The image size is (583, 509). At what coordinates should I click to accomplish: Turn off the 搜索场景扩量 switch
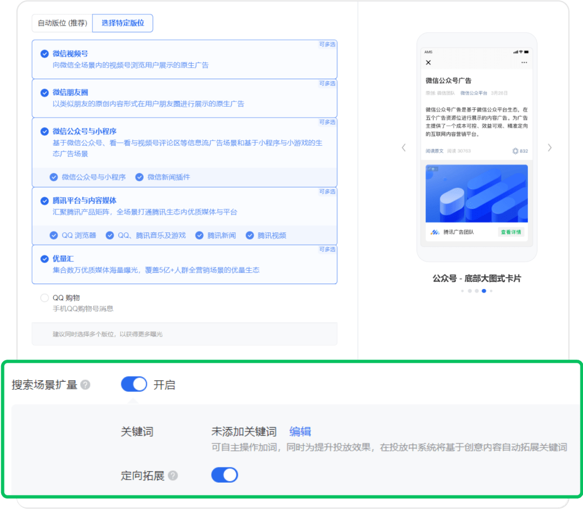[x=134, y=384]
